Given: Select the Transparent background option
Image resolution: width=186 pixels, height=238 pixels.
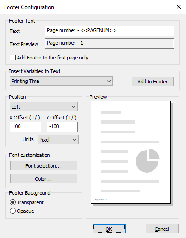Looking at the screenshot, I should [x=13, y=202].
